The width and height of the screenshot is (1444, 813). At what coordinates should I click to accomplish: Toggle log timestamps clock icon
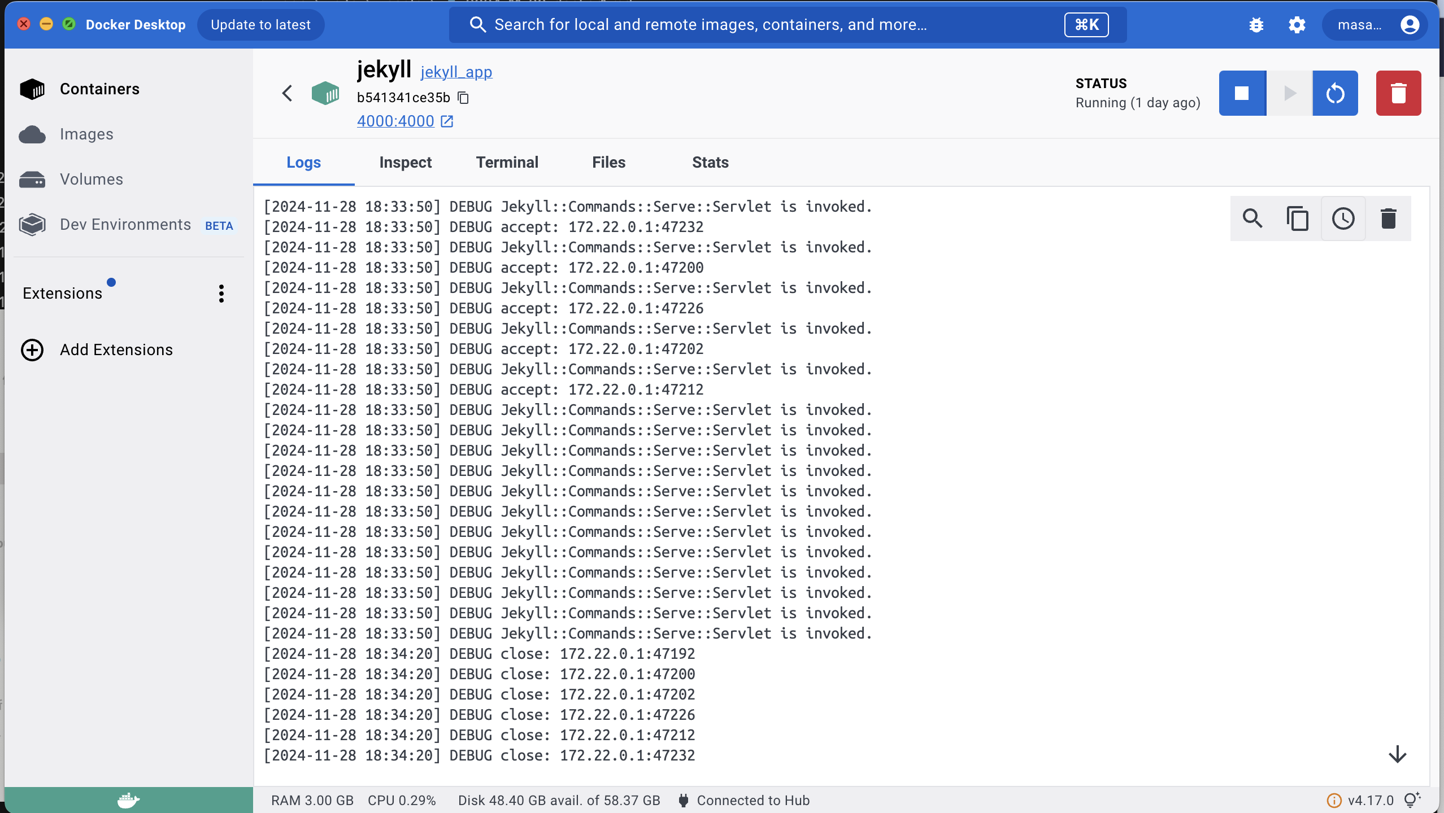pos(1343,218)
